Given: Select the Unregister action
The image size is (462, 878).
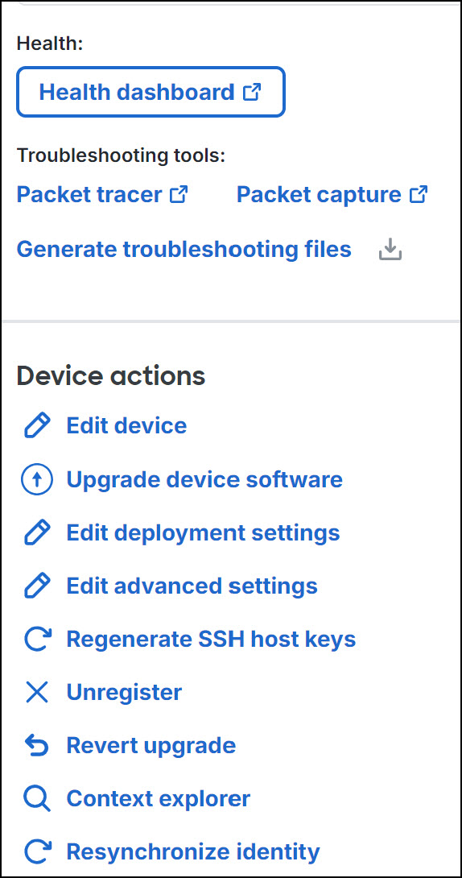Looking at the screenshot, I should pos(124,693).
